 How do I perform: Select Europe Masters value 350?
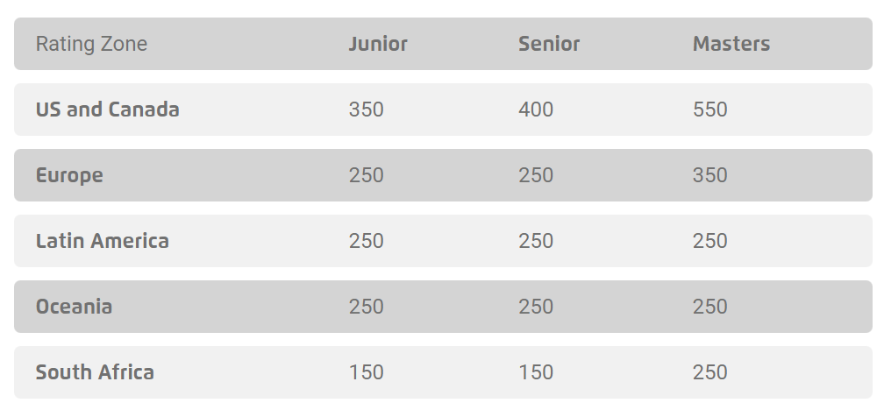pos(709,175)
